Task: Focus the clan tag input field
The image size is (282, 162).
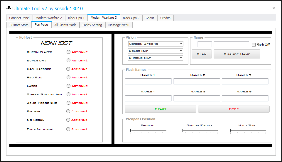Action: (205, 44)
